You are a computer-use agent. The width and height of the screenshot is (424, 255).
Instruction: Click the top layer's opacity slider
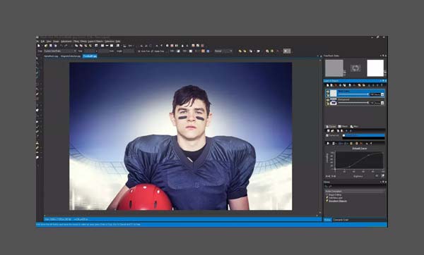tap(353, 94)
